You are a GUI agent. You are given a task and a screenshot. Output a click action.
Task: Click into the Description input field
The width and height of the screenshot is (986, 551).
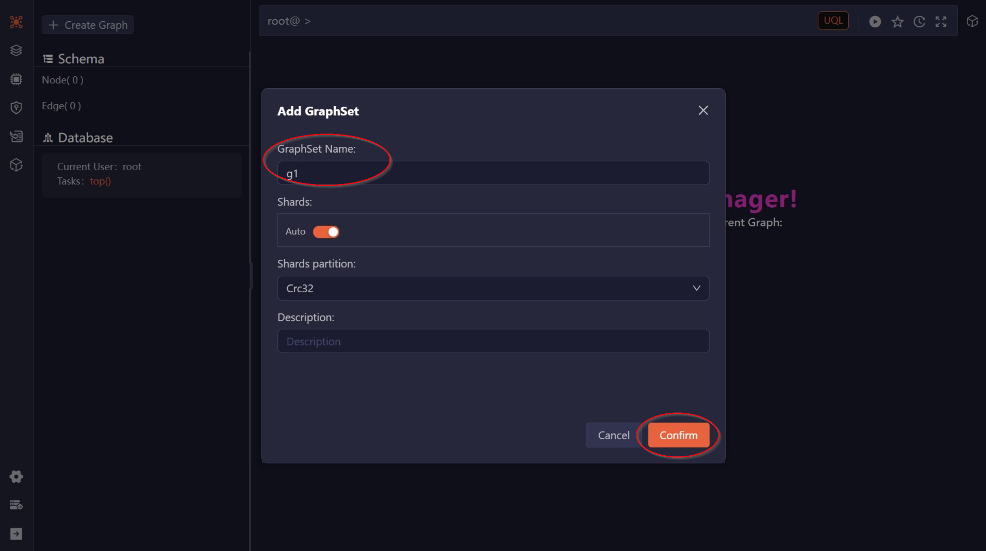tap(493, 341)
